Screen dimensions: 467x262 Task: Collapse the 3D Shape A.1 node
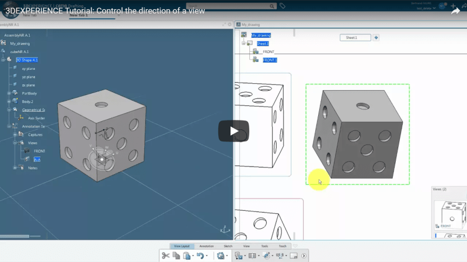tap(3, 60)
